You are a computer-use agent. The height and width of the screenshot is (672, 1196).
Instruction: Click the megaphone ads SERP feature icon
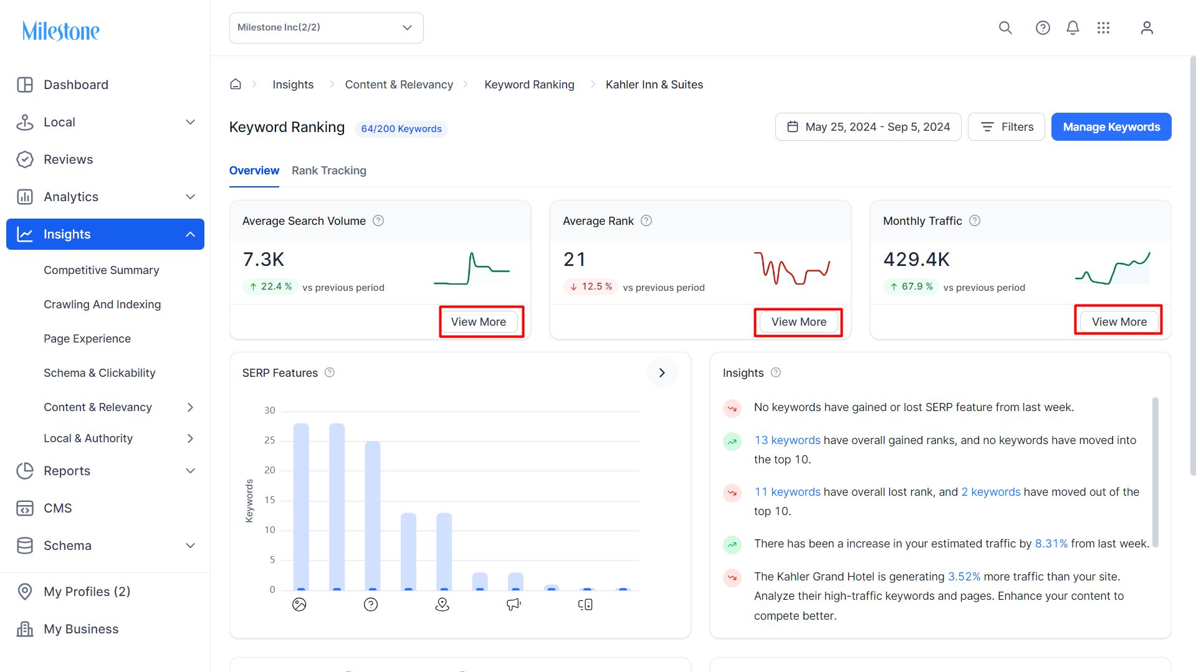[514, 604]
